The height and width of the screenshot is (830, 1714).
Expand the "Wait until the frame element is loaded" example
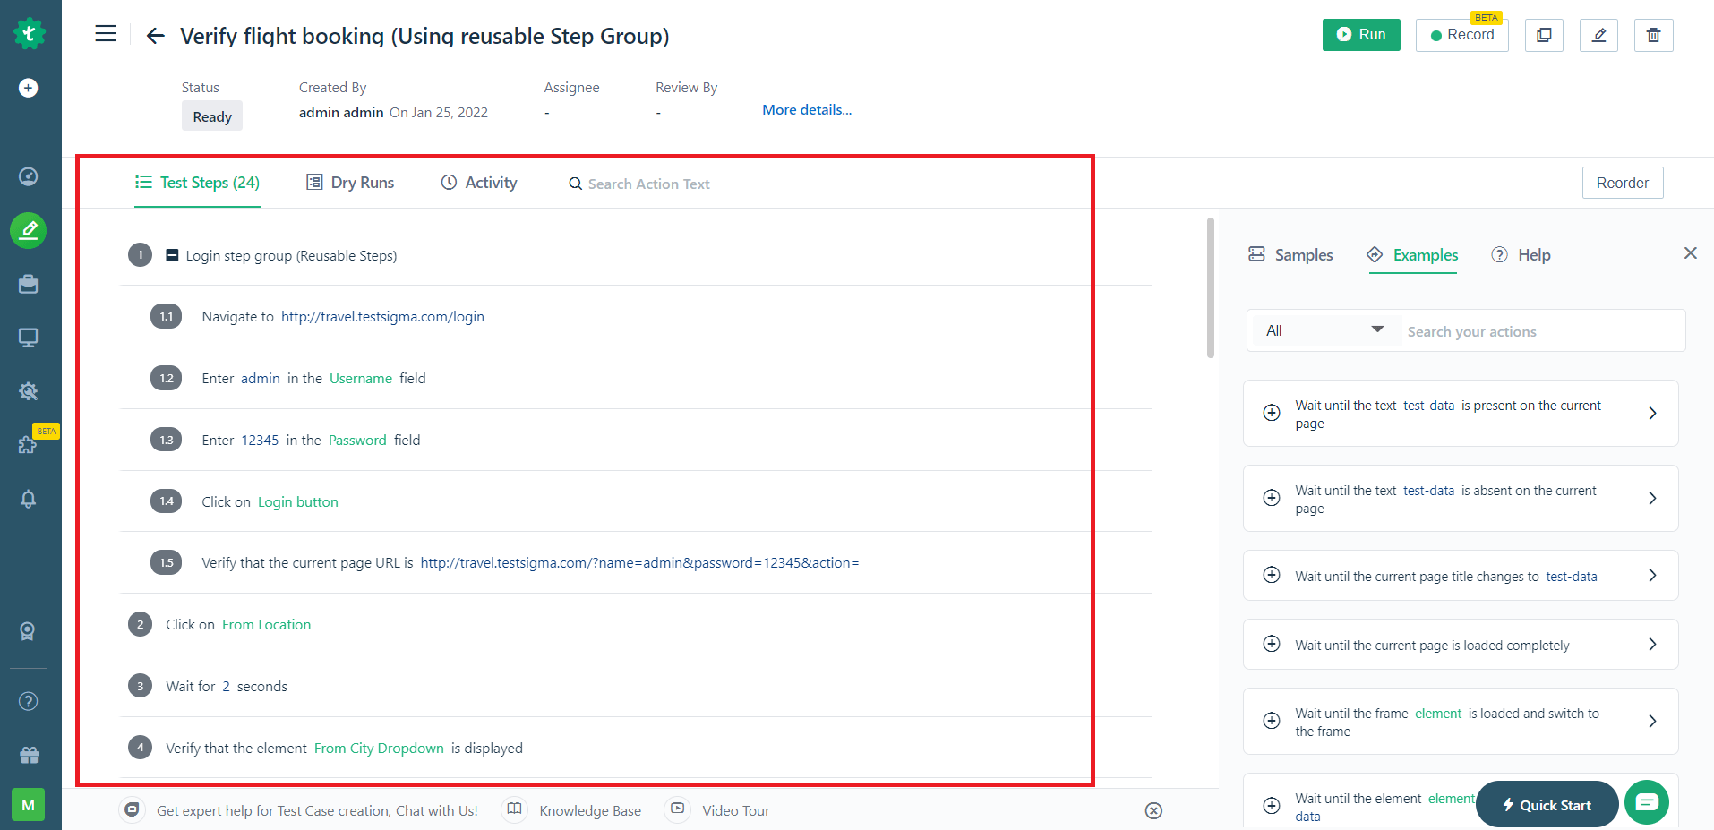pyautogui.click(x=1652, y=721)
